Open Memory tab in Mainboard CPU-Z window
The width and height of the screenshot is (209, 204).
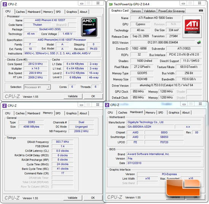[150, 112]
